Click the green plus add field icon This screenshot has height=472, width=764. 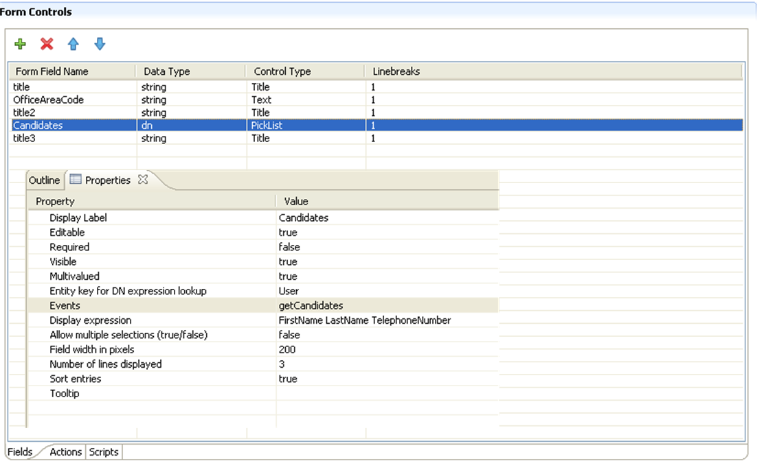tap(20, 45)
